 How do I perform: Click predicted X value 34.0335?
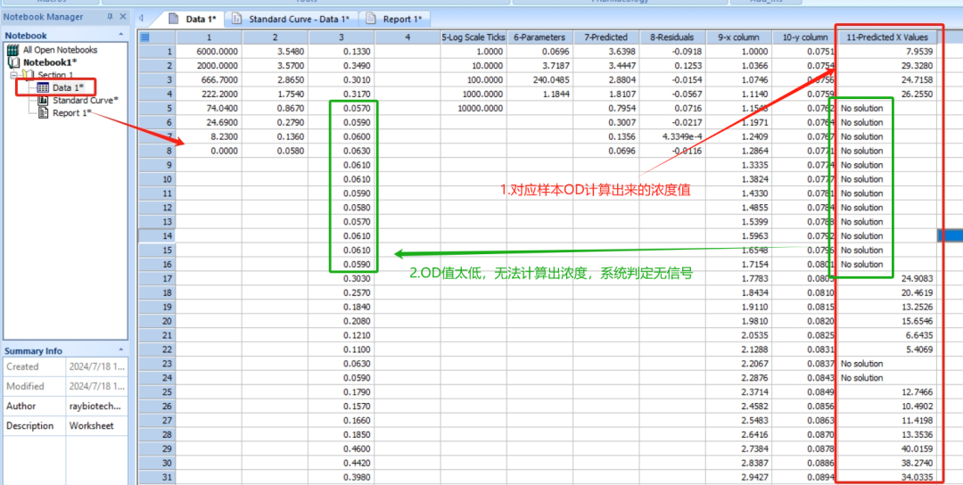pyautogui.click(x=888, y=477)
